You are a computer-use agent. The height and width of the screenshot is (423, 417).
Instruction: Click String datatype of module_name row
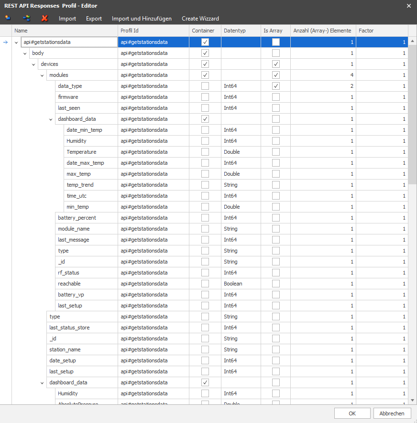click(241, 229)
